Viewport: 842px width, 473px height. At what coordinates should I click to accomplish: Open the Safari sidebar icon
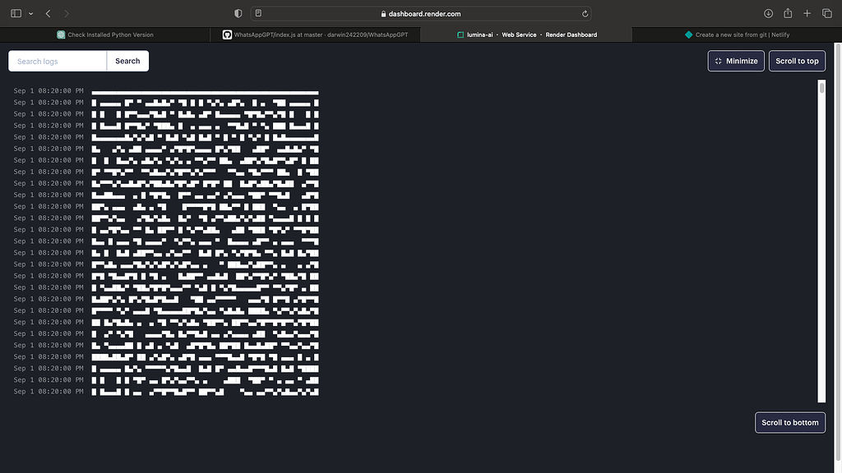14,13
